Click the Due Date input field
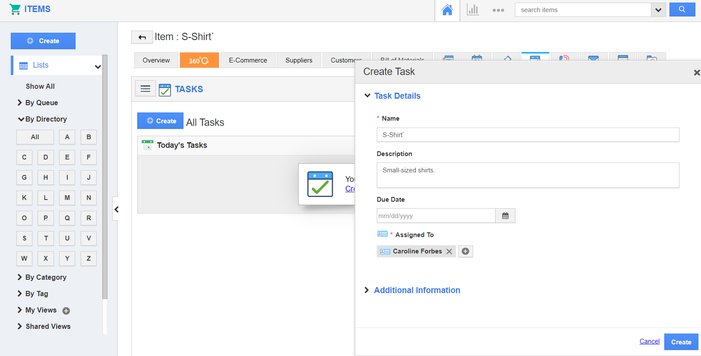701x356 pixels. coord(436,215)
